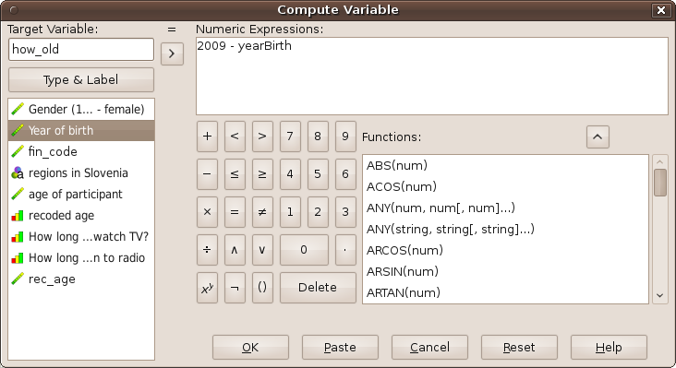Click into the Numeric Expressions box
The height and width of the screenshot is (368, 676).
(432, 77)
